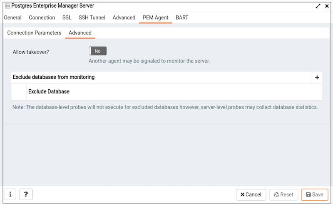Close the Postgres Enterprise Manager Server dialog
The image size is (333, 204).
coord(327,6)
